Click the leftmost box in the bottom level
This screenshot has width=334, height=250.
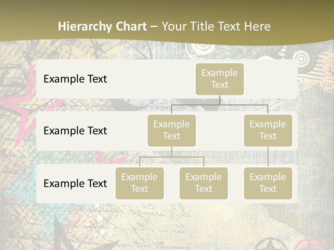pyautogui.click(x=140, y=183)
